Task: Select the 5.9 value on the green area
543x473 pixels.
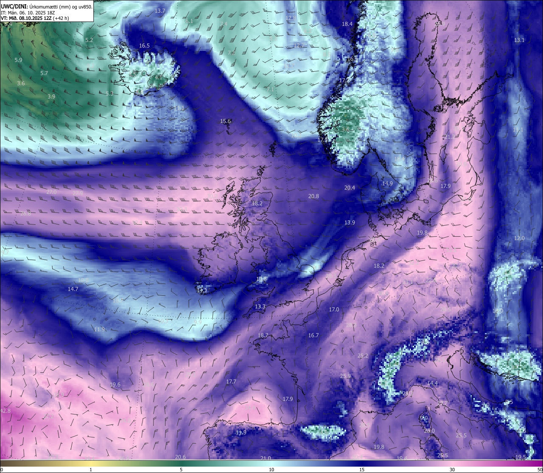Action: point(18,60)
